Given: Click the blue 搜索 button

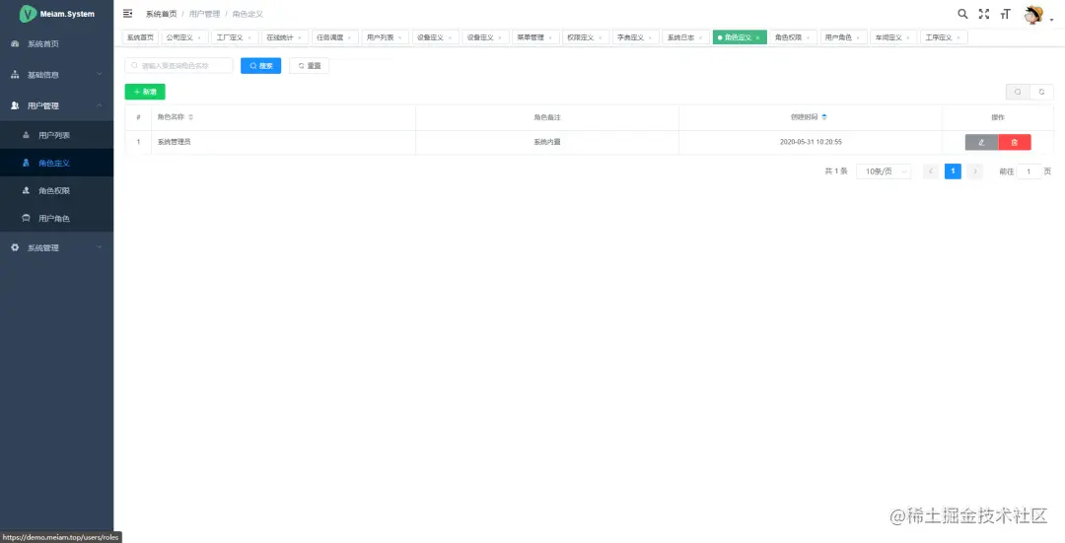Looking at the screenshot, I should point(260,66).
